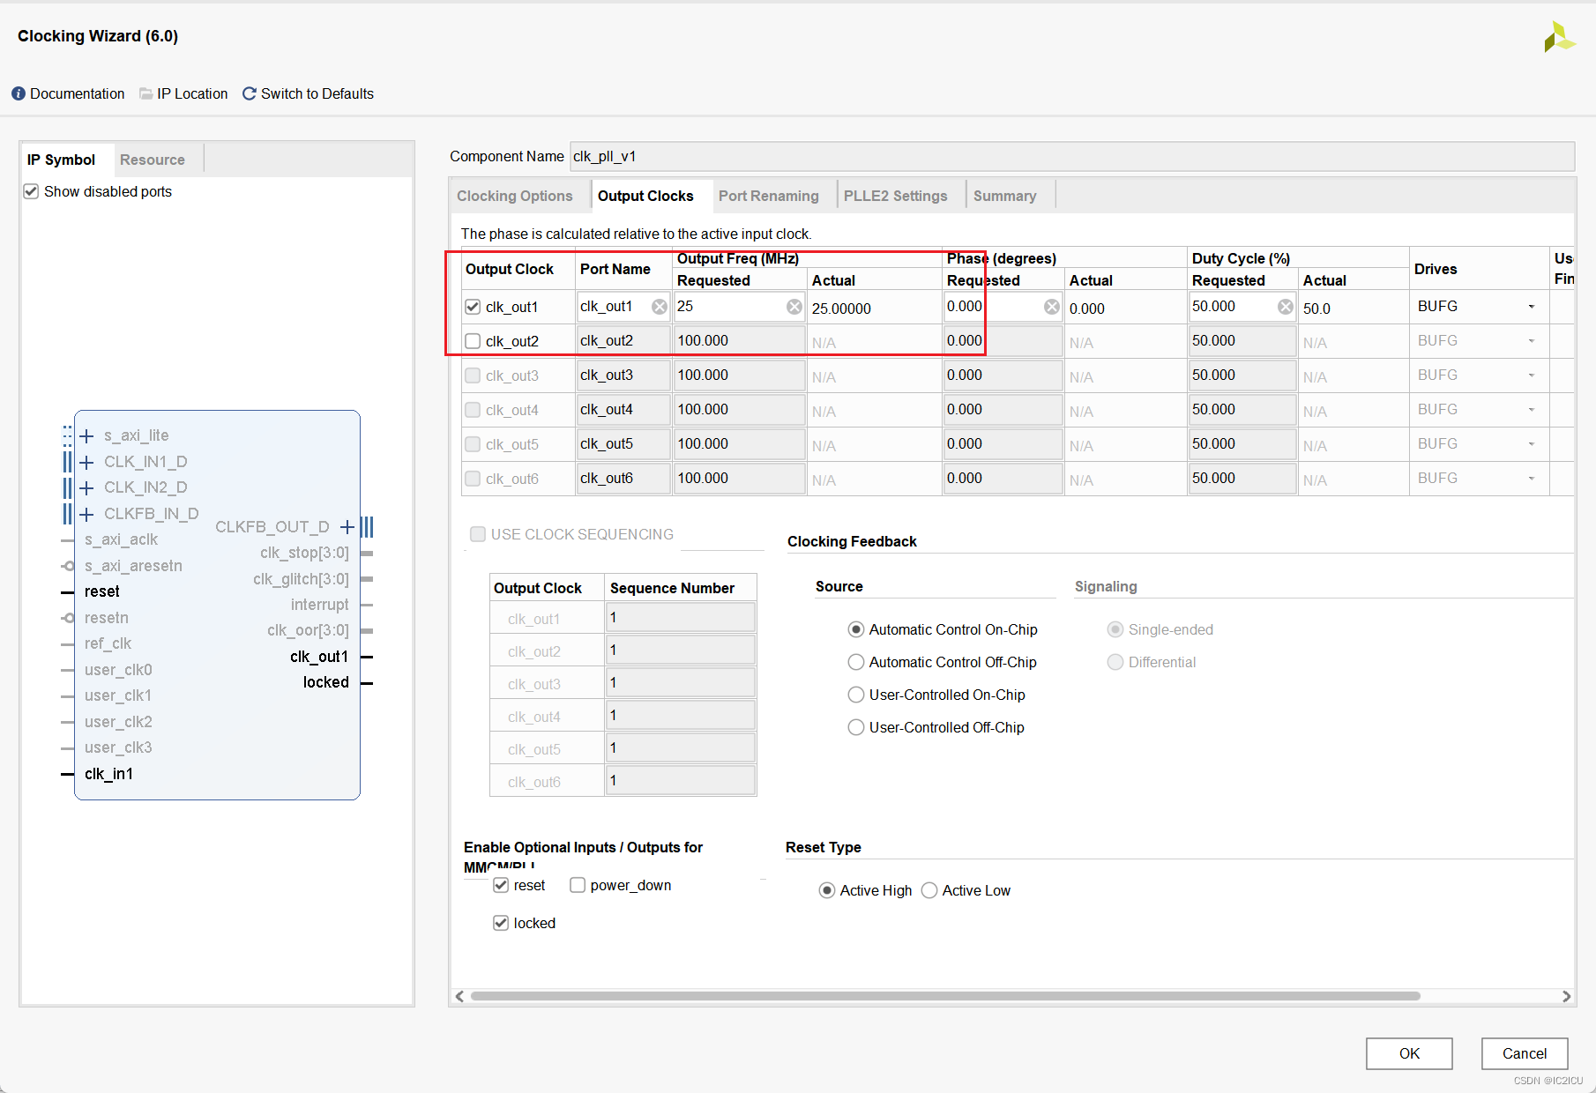Select User-Controlled Off-Chip feedback source
This screenshot has height=1093, width=1596.
856,727
